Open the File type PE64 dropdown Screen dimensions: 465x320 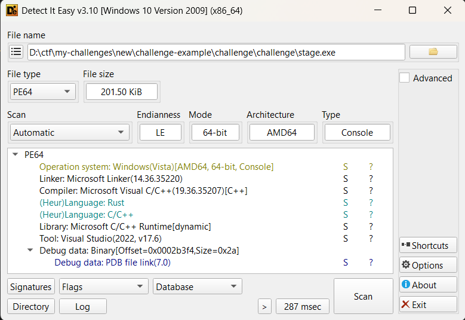[x=43, y=92]
